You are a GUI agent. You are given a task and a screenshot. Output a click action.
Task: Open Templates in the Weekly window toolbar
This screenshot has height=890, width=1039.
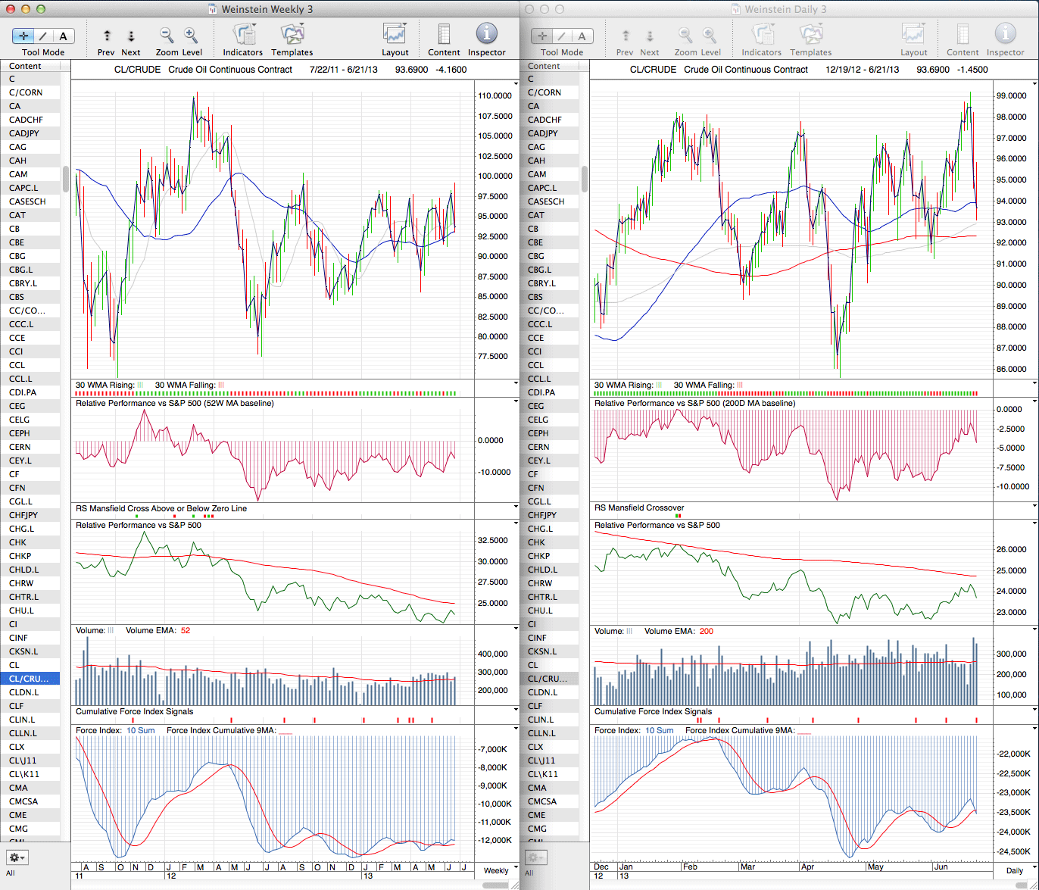(292, 35)
